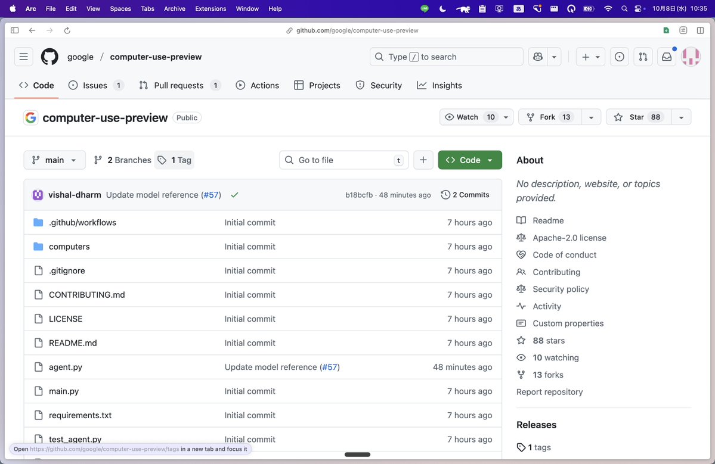Open the green Code dropdown

(x=470, y=160)
